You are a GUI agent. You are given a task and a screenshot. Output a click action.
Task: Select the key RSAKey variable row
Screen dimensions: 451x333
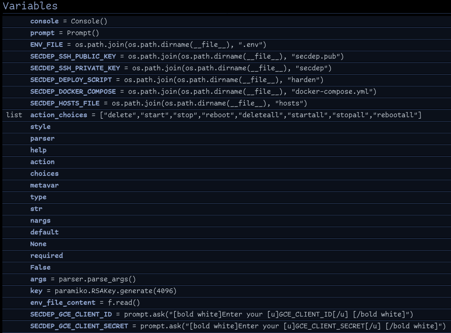[x=37, y=291]
